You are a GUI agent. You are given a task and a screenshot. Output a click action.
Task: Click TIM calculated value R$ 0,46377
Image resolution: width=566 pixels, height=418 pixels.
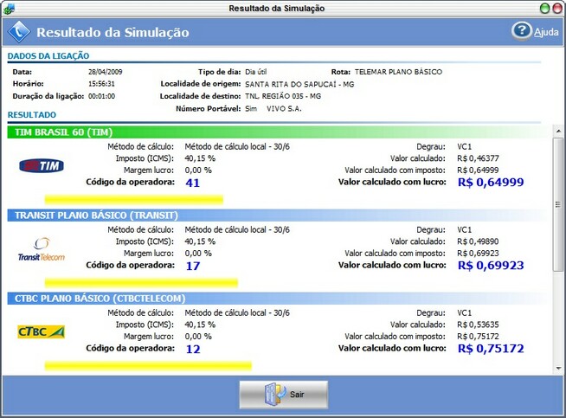[x=478, y=158]
